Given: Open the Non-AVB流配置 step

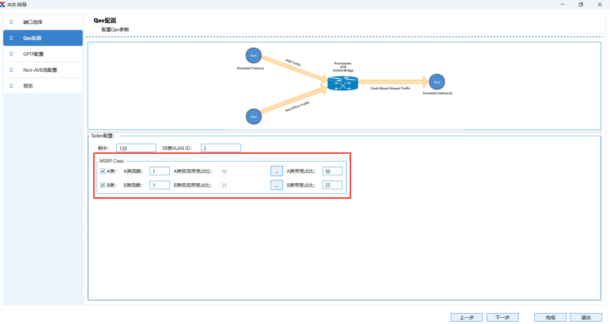Looking at the screenshot, I should coord(43,70).
